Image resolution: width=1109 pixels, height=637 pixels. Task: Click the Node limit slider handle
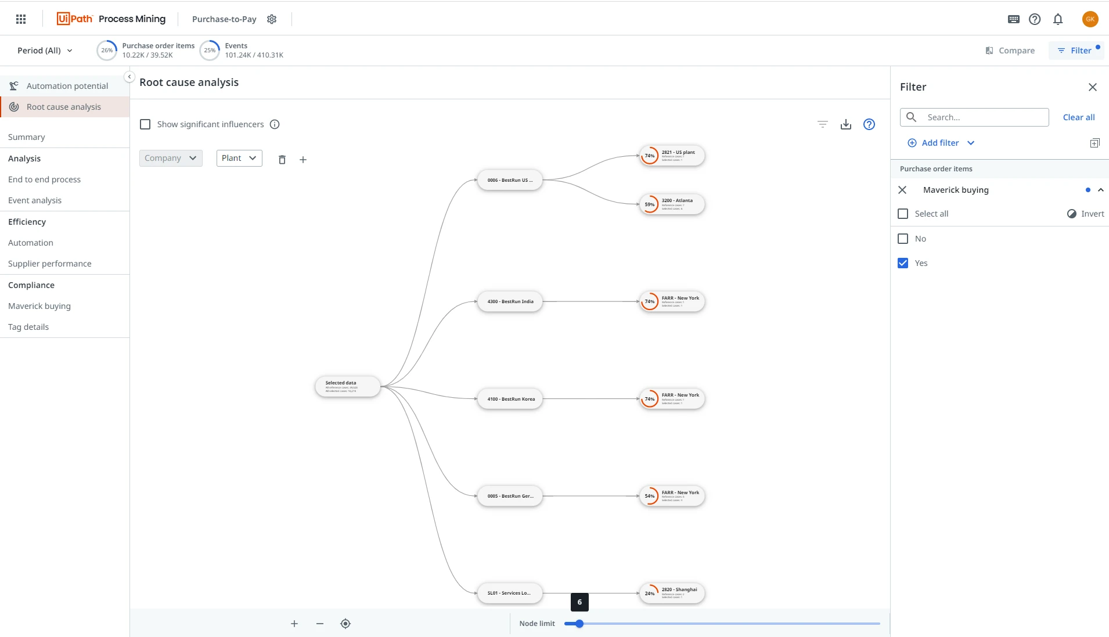(579, 624)
